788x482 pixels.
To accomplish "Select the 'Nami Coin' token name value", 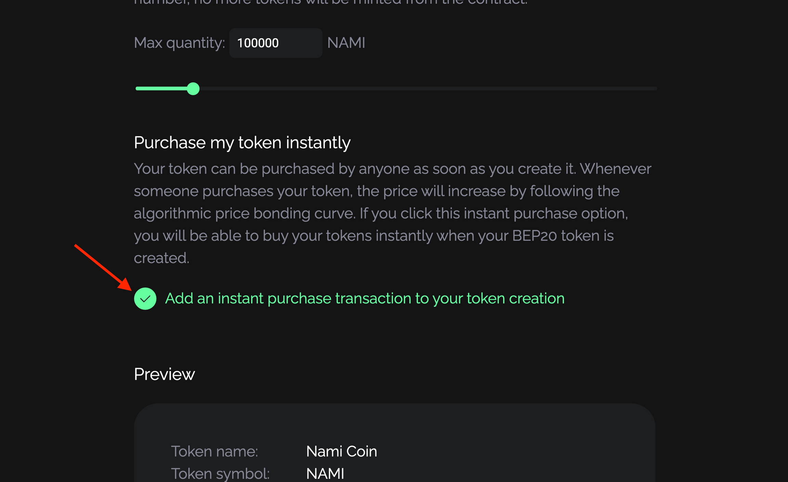I will pos(341,451).
